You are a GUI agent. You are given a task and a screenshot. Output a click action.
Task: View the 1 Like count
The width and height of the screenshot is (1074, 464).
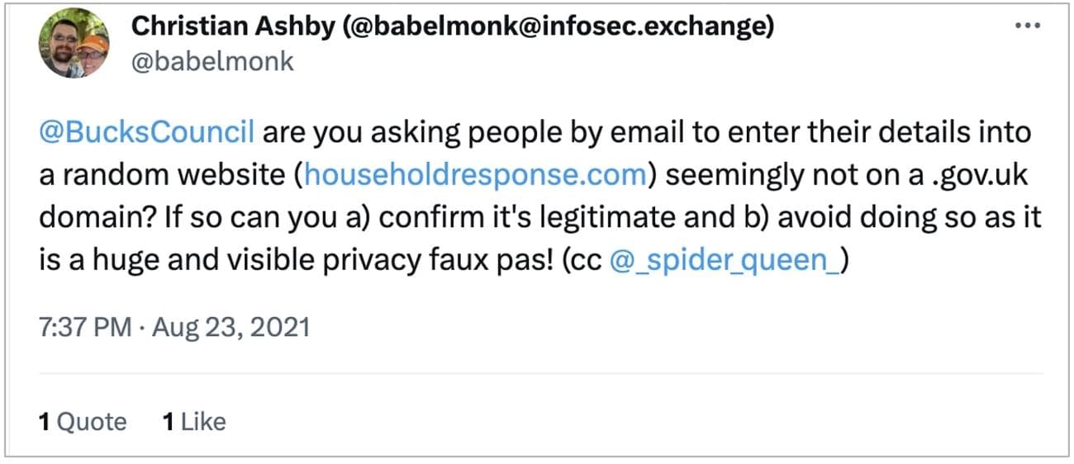click(x=194, y=422)
